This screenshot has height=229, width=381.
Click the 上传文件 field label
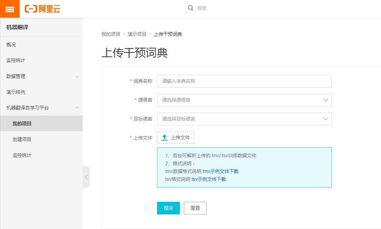(143, 138)
